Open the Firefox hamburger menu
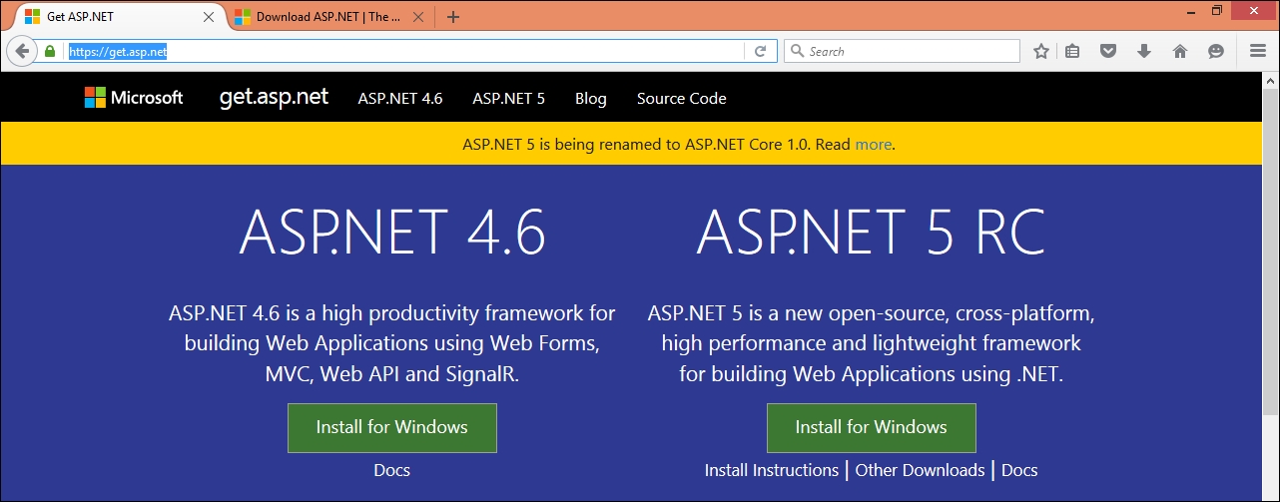 pos(1257,51)
